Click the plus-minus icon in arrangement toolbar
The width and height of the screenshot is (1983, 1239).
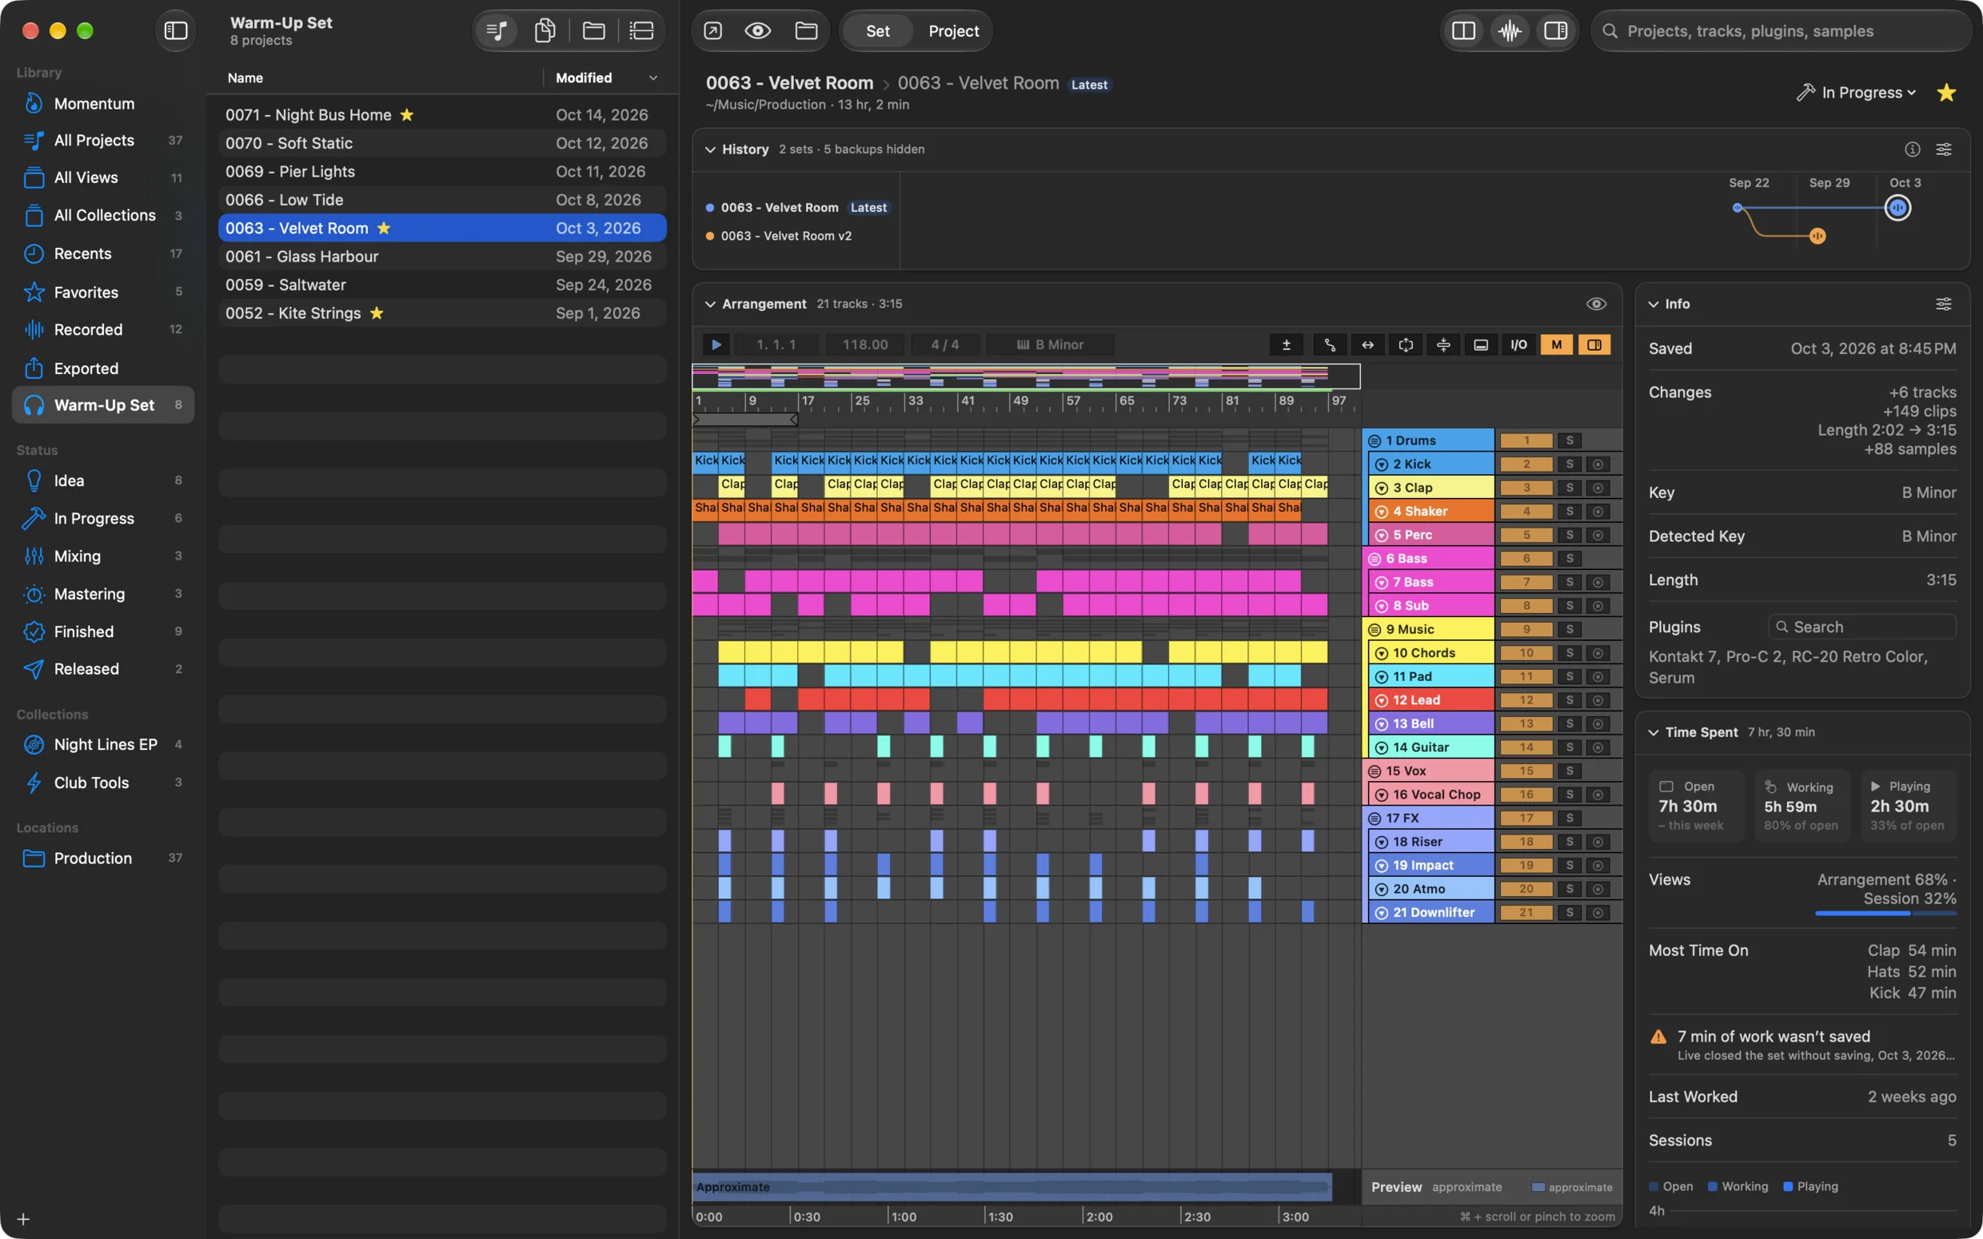click(x=1287, y=345)
